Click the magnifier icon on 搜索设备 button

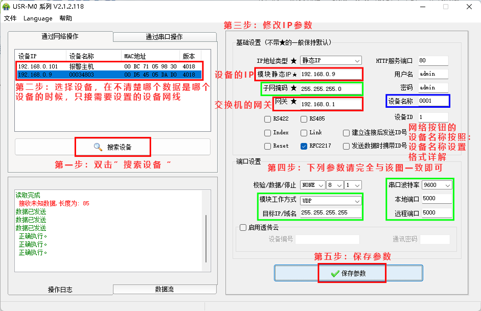tap(98, 147)
